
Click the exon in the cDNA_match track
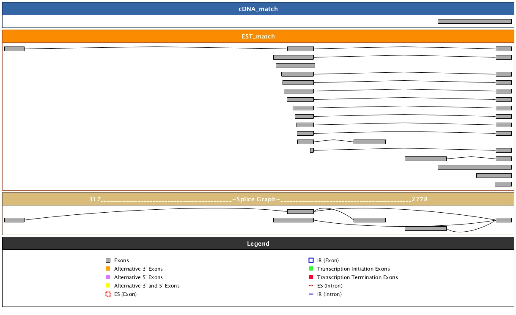pyautogui.click(x=475, y=21)
